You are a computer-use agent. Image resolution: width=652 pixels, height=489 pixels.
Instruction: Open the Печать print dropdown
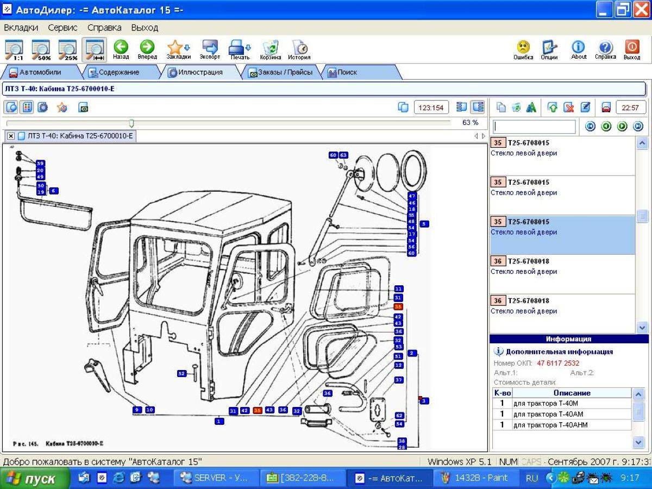pos(240,49)
